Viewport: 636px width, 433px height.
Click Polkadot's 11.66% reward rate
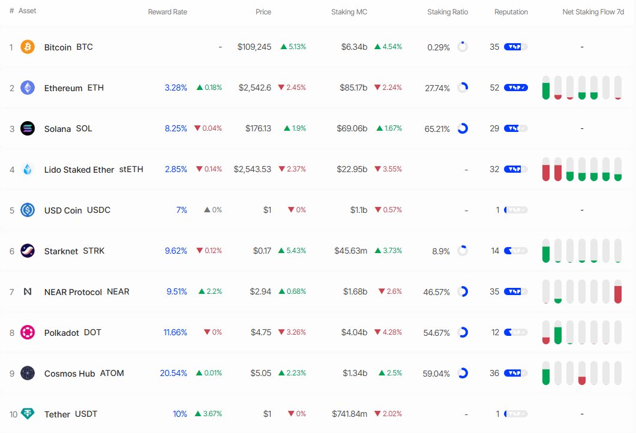coord(175,332)
